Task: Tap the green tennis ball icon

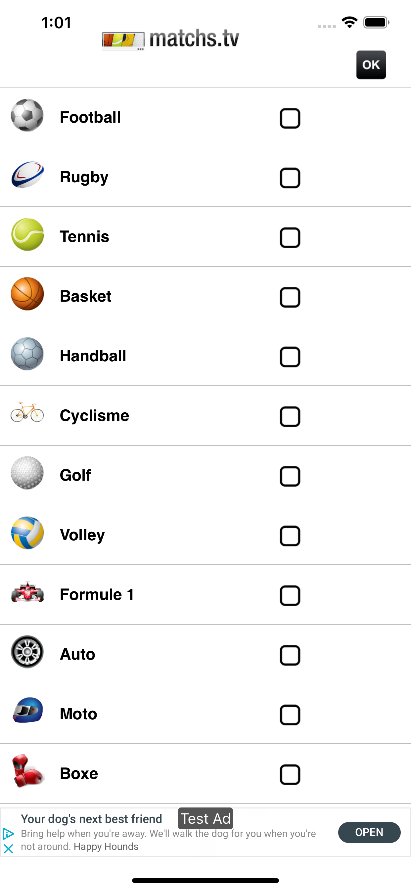Action: pyautogui.click(x=27, y=234)
